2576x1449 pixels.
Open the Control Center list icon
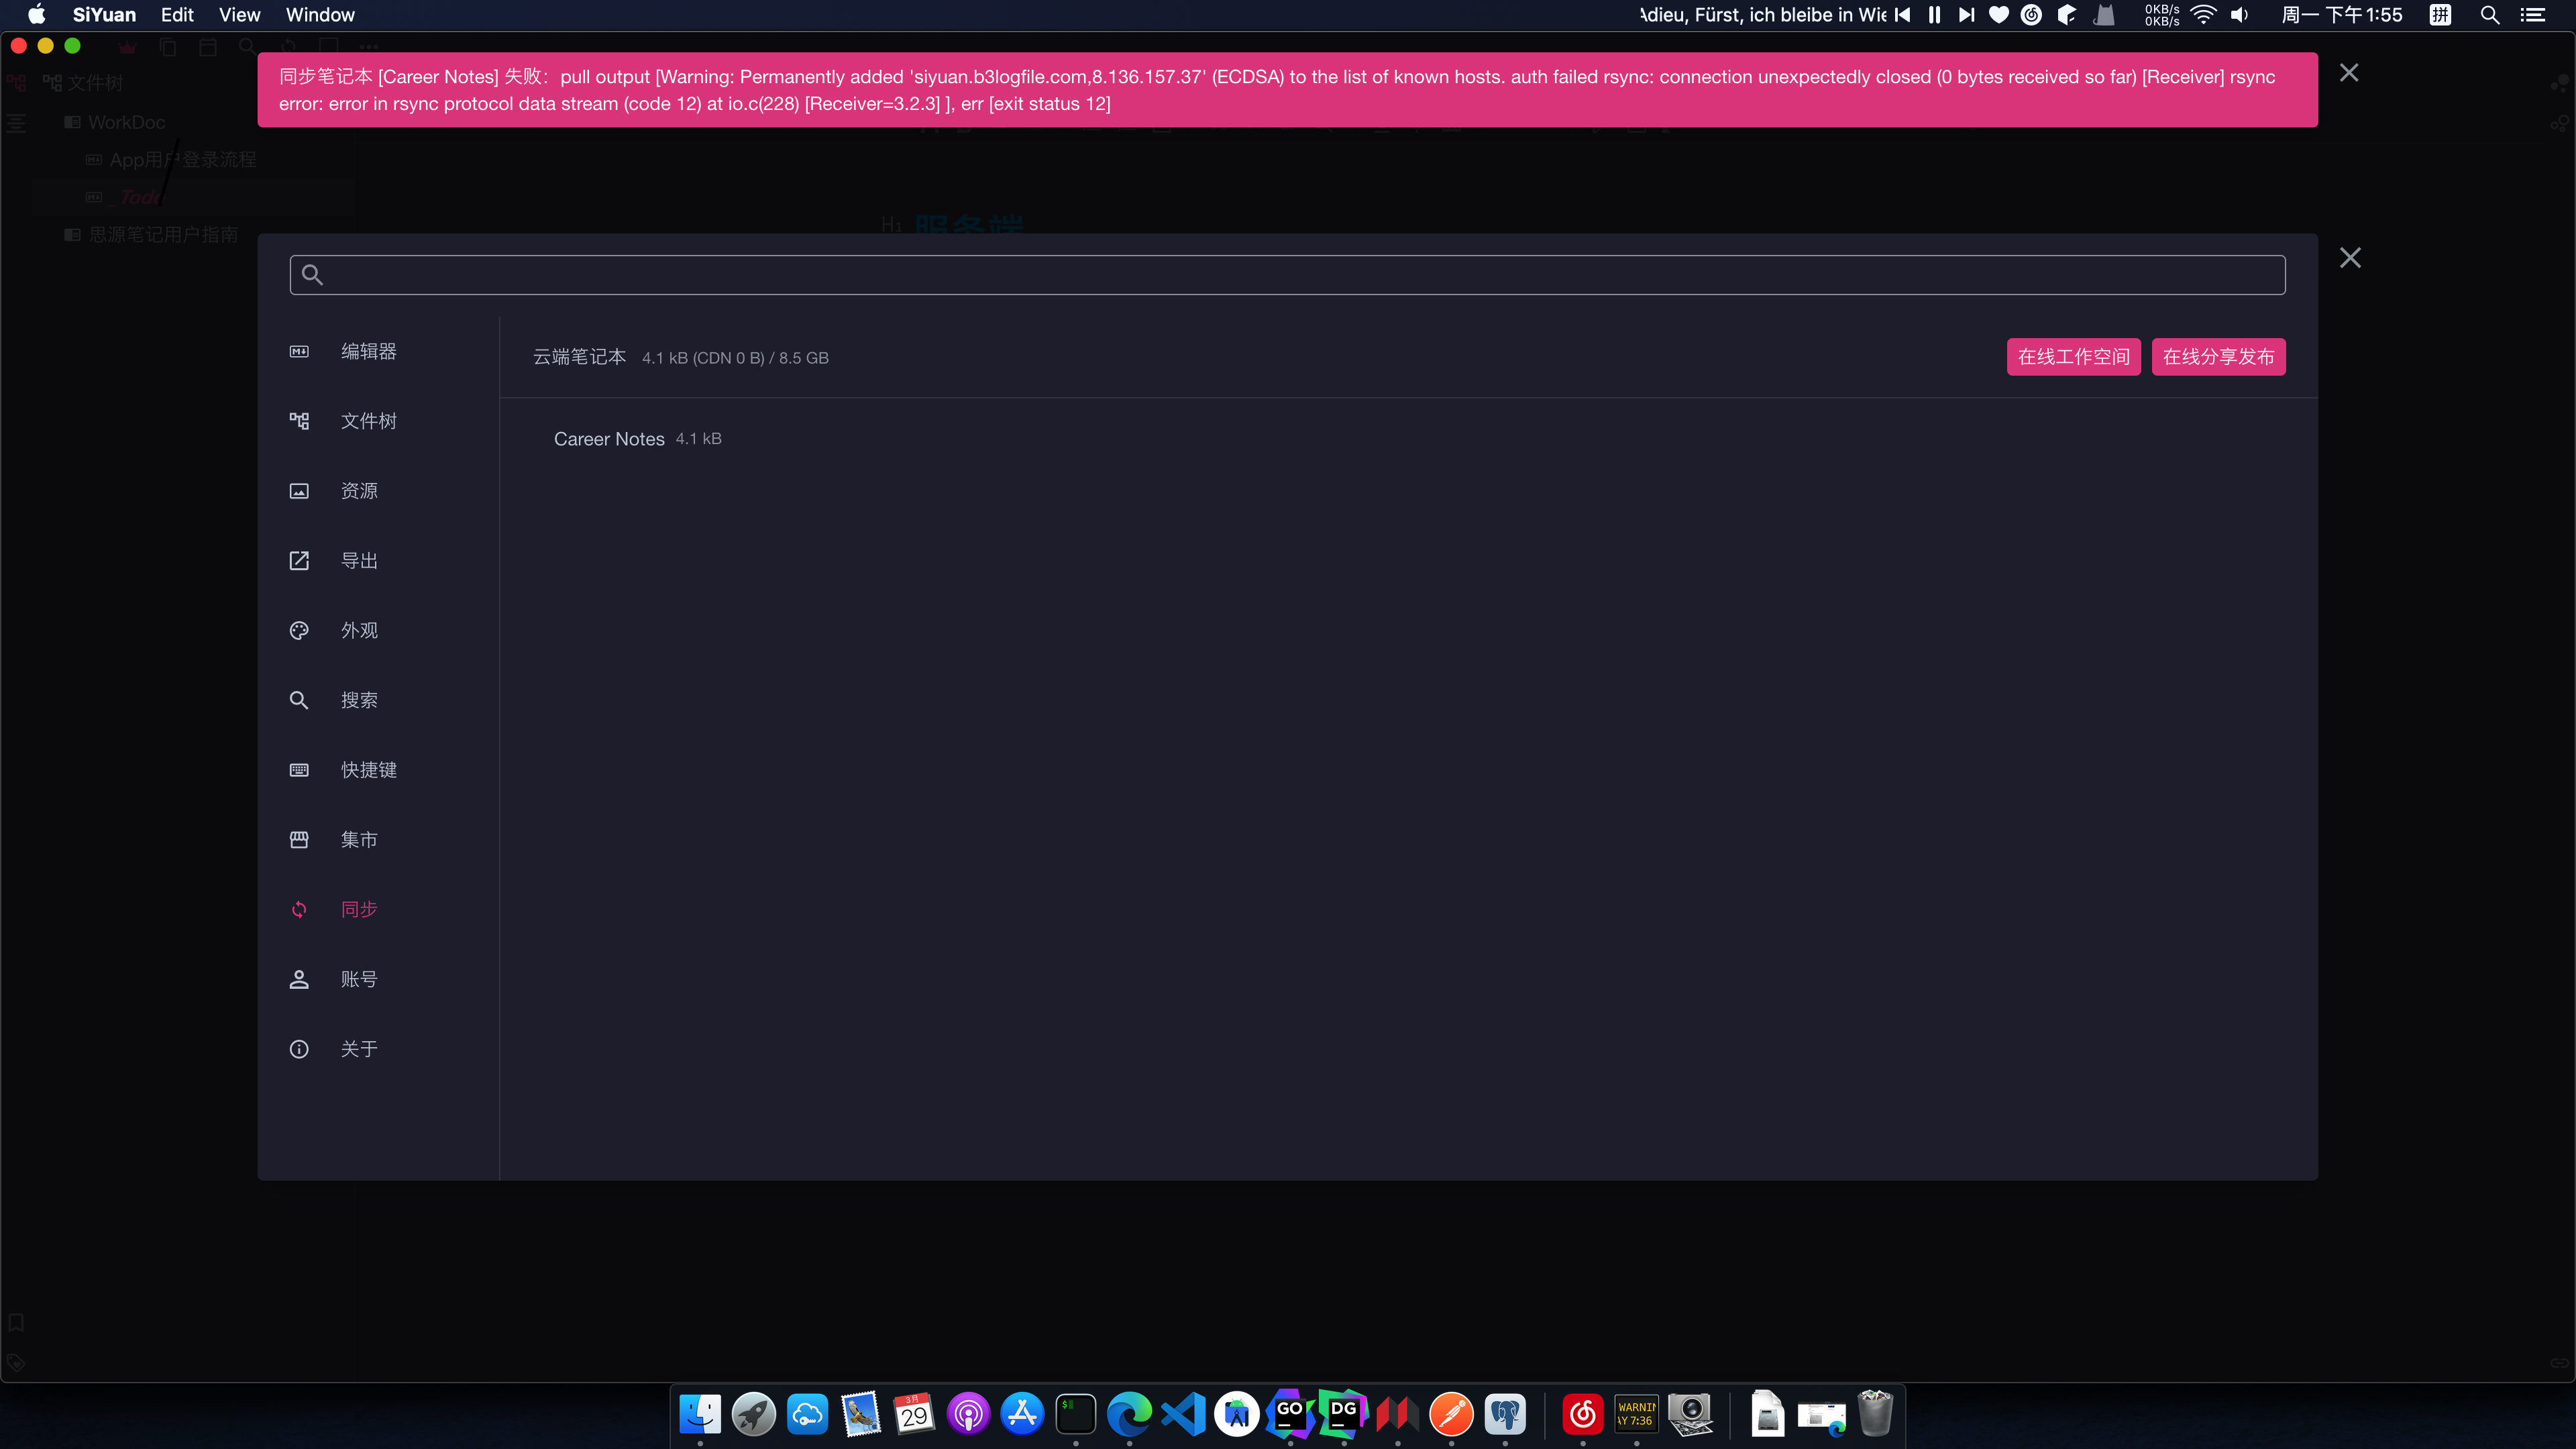click(x=2533, y=15)
